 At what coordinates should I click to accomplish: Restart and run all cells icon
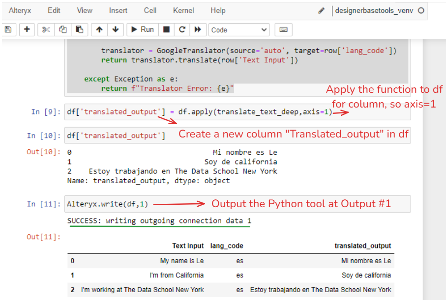[198, 29]
